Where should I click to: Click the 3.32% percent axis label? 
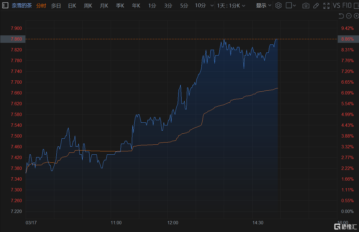point(348,147)
